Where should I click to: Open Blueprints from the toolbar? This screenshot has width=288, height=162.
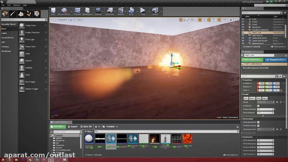point(110,11)
